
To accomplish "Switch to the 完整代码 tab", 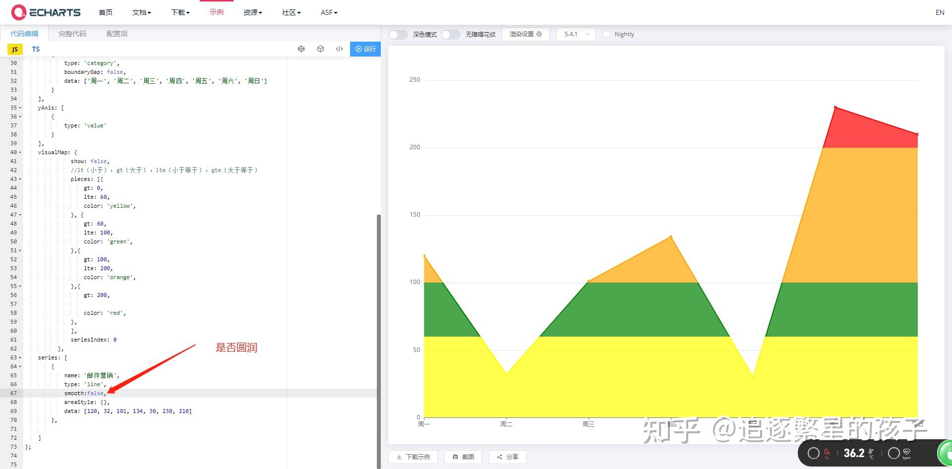I will tap(72, 33).
